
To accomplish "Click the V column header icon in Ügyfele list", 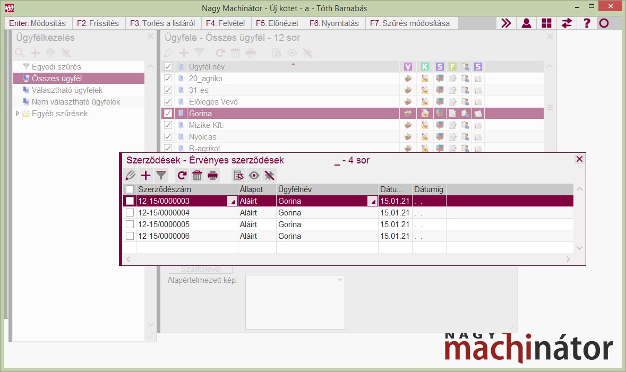I will 408,67.
